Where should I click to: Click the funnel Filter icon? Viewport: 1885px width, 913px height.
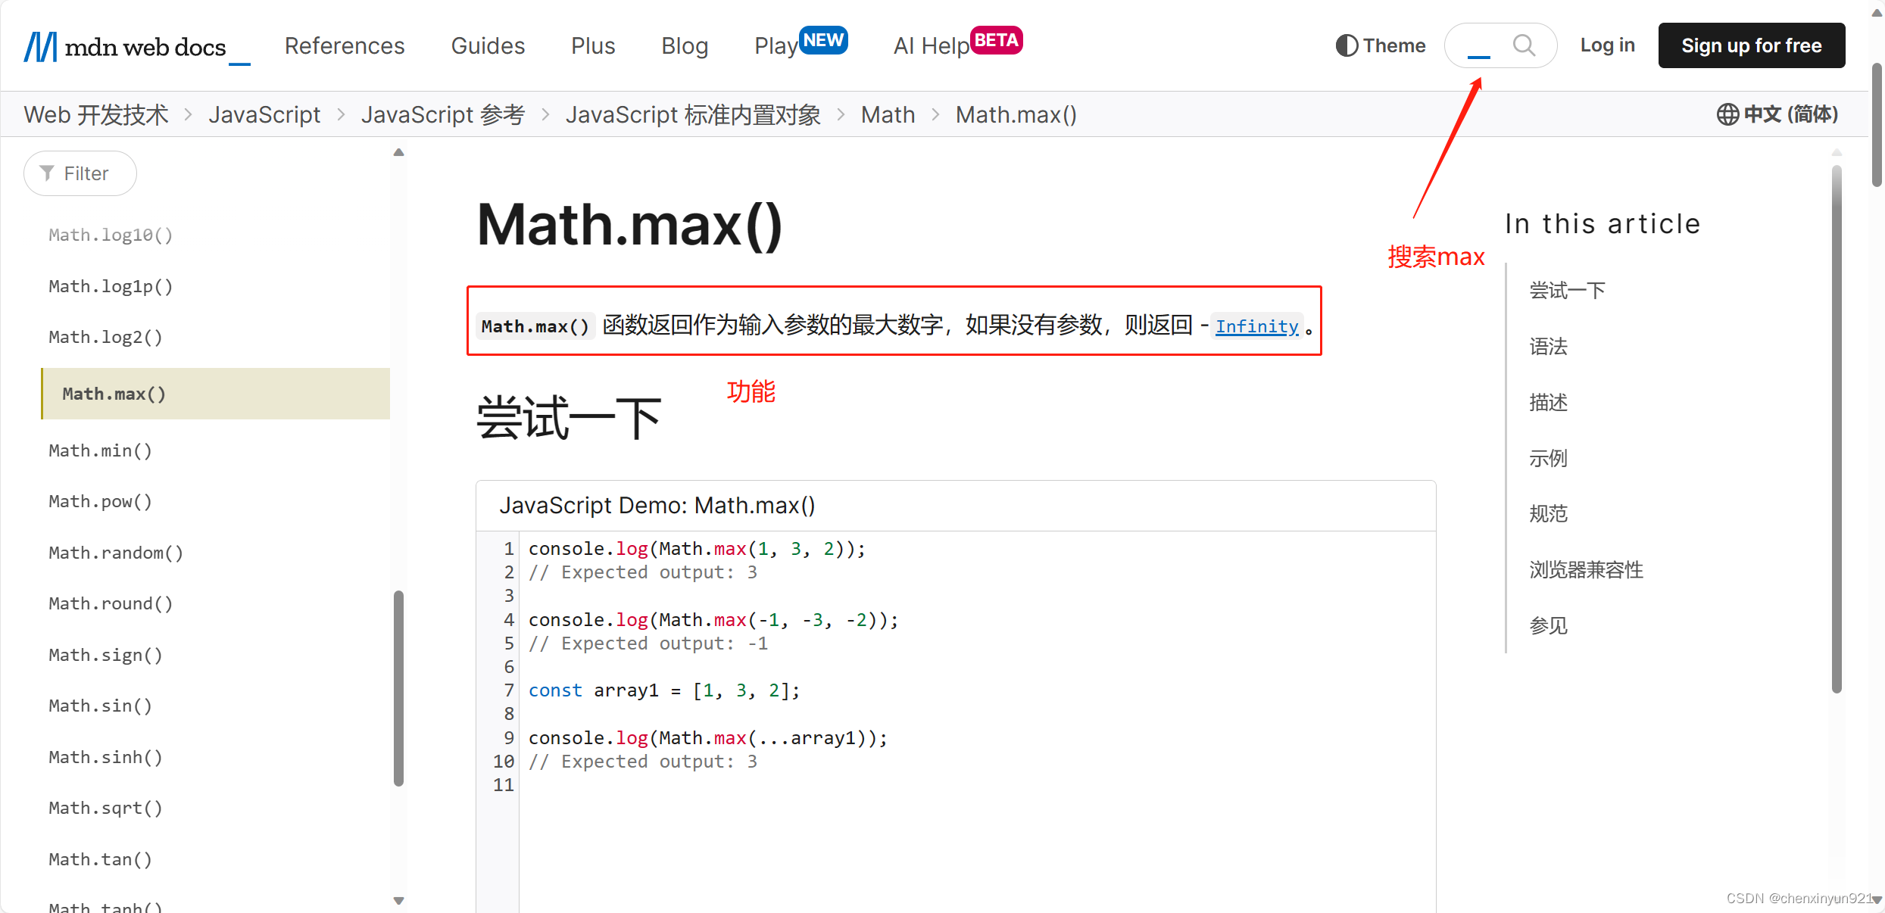click(47, 173)
